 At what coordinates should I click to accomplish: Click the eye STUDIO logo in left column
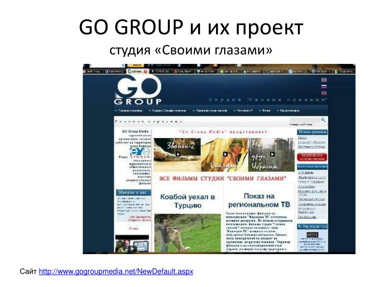pyautogui.click(x=140, y=153)
